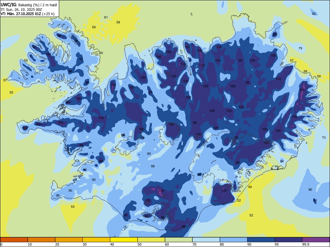The image size is (330, 247).
Task: Click the title 'UWC/IG: Rakastig (%) í 2 m hæð'
Action: (x=29, y=4)
